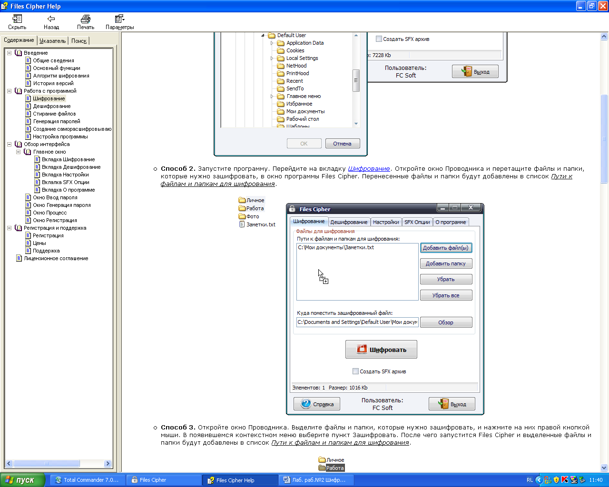Click the contents pane scroll right arrow
Screen dimensions: 609x487
coord(108,464)
